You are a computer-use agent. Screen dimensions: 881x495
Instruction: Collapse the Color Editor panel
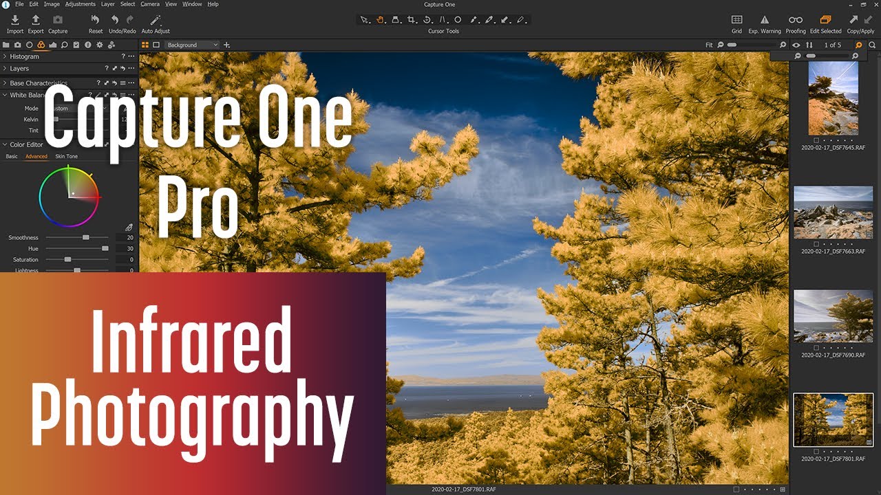tap(5, 144)
